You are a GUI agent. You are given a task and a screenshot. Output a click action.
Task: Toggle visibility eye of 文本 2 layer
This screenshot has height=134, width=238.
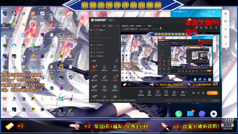(91, 49)
